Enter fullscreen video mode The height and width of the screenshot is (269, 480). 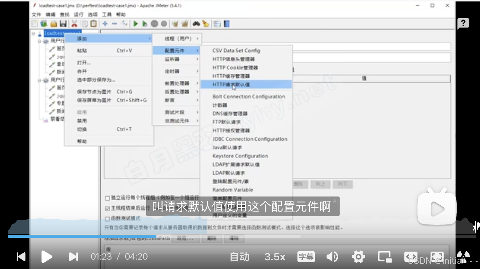(437, 257)
